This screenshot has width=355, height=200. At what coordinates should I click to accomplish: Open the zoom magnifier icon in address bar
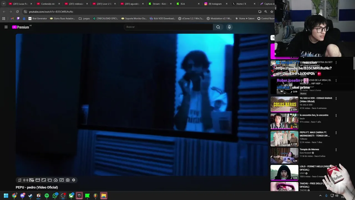coord(266,12)
